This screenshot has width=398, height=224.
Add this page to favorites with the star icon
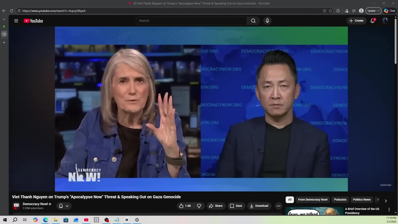tap(330, 11)
